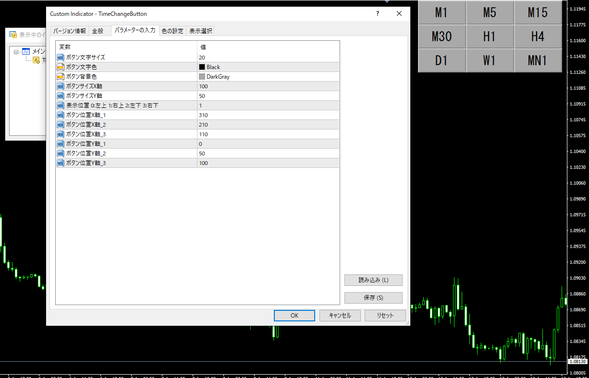Switch chart to W1 timeframe button
This screenshot has width=589, height=378.
pyautogui.click(x=490, y=60)
